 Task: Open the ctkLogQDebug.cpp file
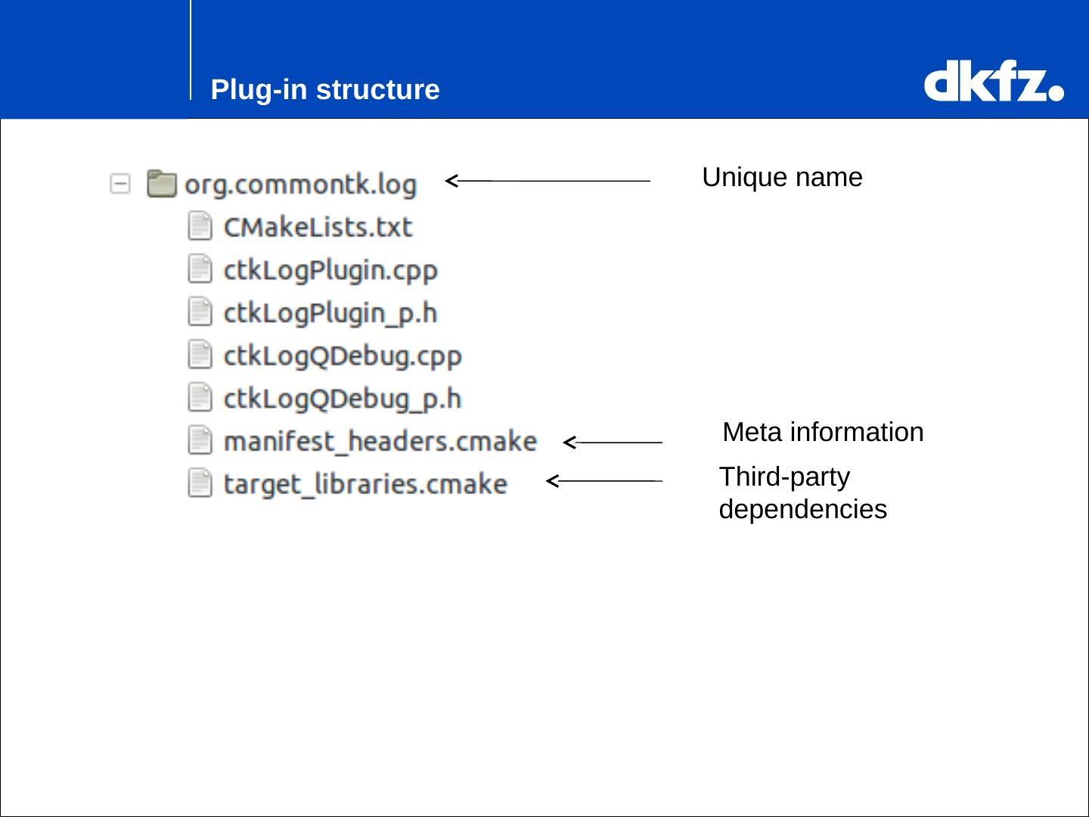[343, 356]
